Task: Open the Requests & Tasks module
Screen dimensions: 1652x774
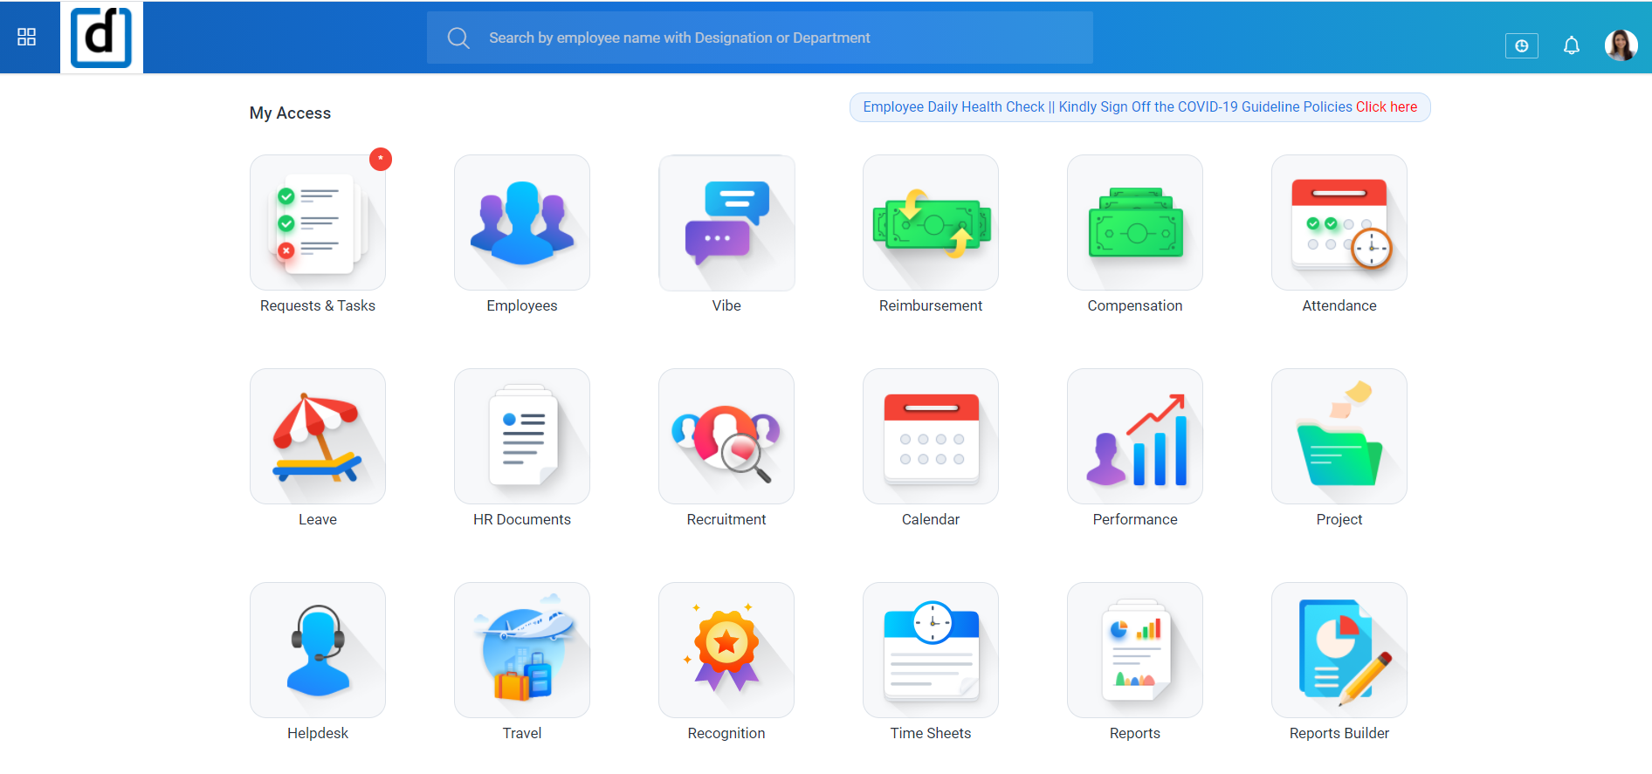Action: 318,223
